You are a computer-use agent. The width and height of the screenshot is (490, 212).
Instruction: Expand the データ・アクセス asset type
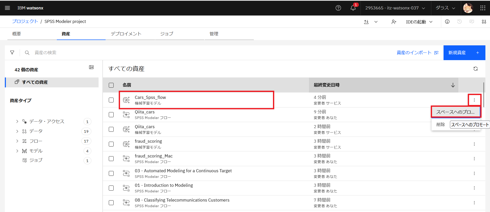pos(17,122)
